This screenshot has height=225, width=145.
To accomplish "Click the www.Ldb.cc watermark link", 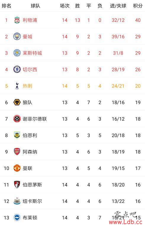I will [125, 222].
